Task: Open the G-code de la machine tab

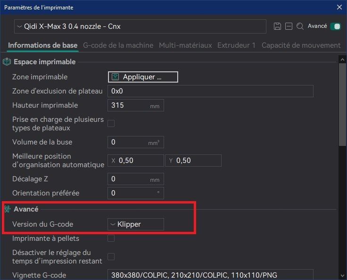Action: (x=118, y=45)
